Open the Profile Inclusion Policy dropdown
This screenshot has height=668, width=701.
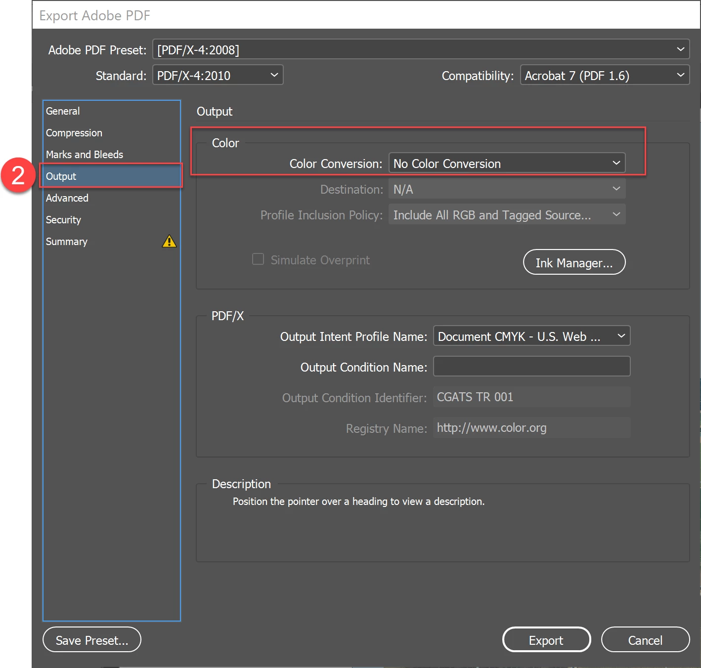point(507,214)
